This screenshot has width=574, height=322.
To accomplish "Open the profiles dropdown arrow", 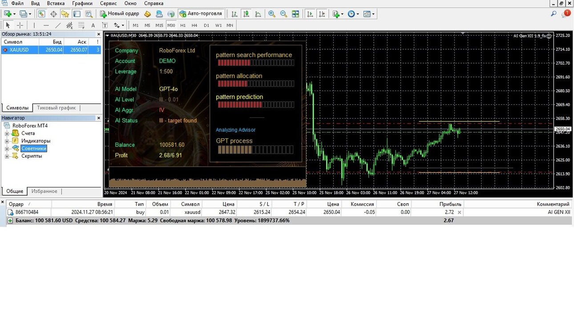I will tap(30, 14).
